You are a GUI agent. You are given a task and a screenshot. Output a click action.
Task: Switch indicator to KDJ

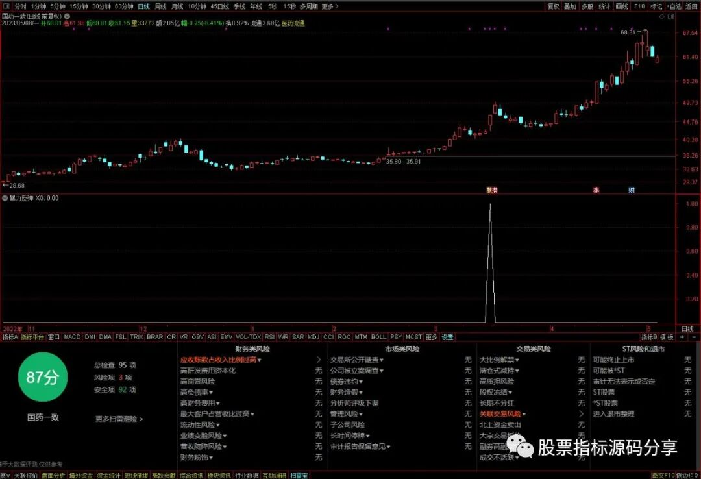tap(314, 337)
